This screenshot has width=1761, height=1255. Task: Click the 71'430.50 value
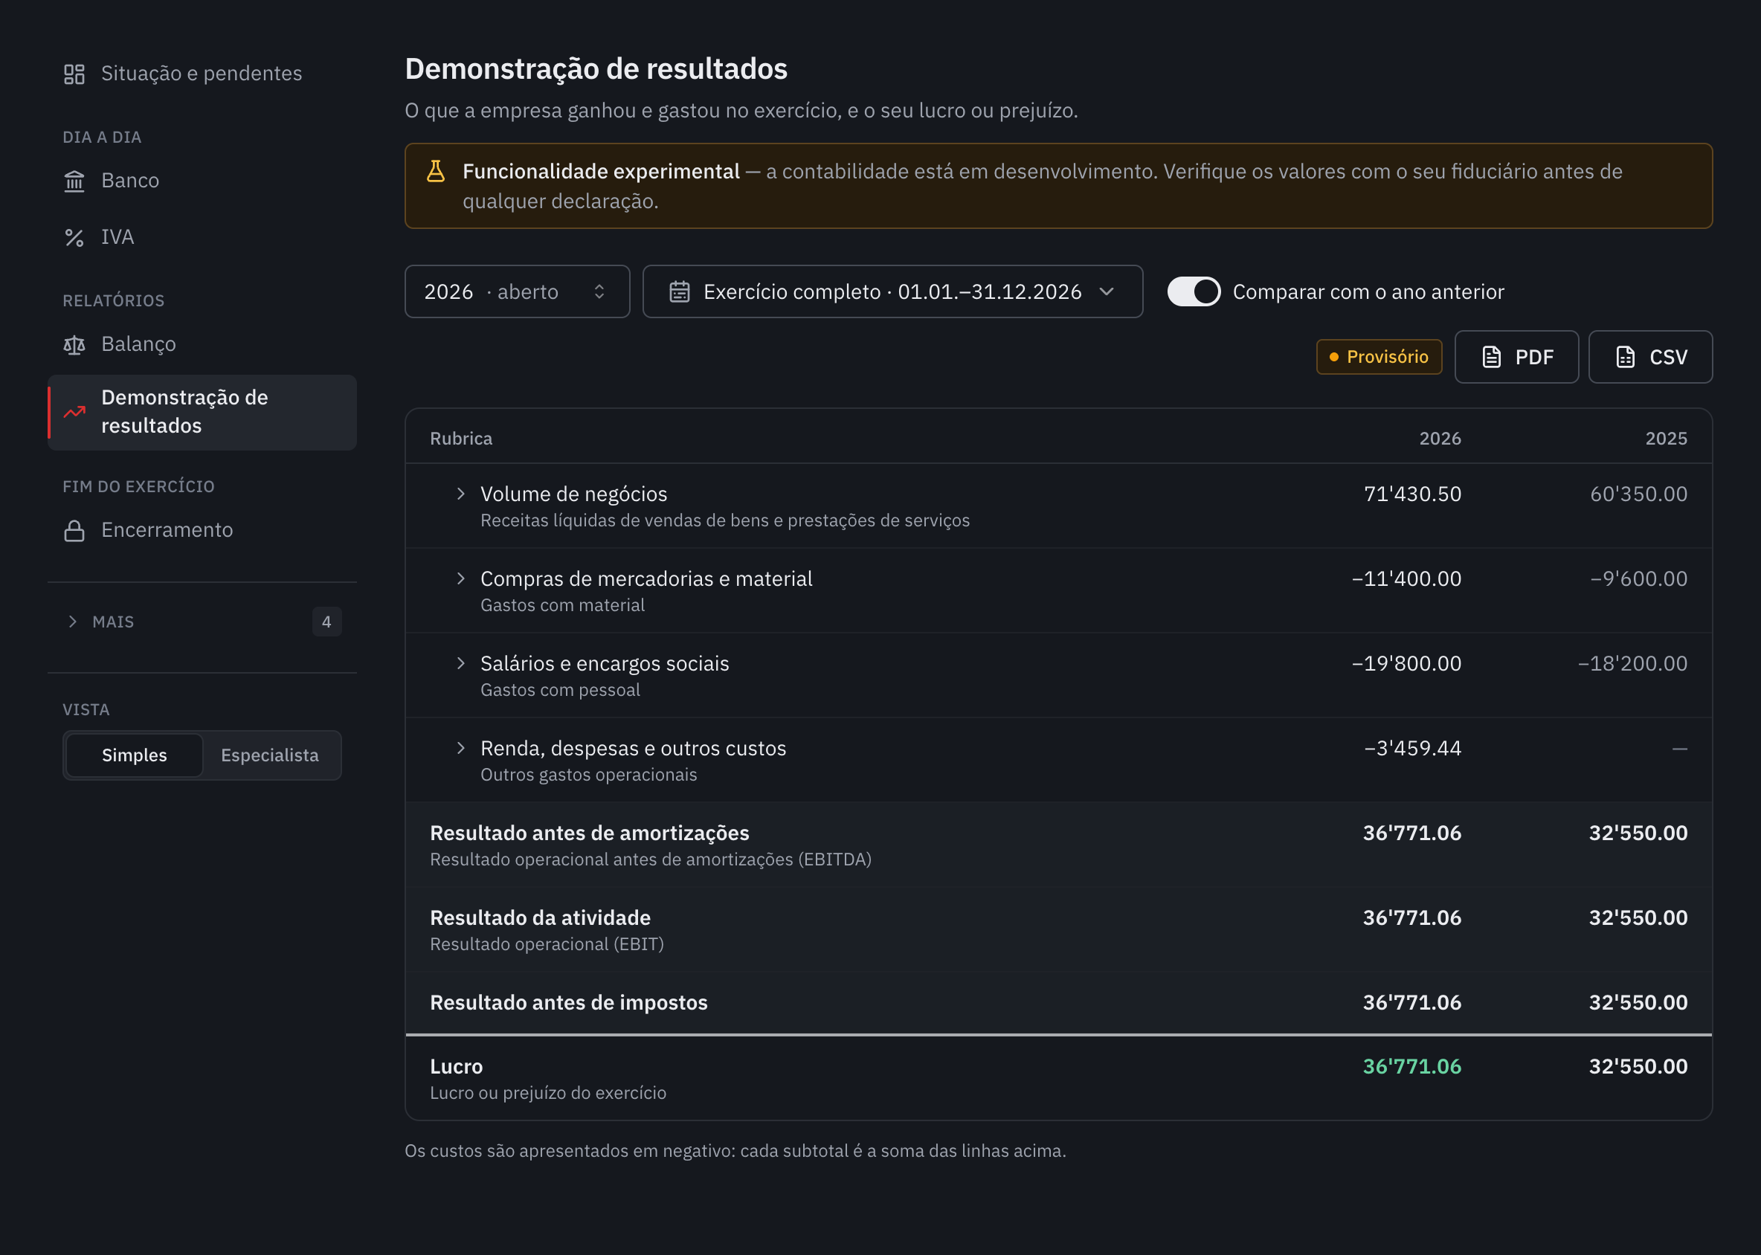[x=1412, y=494]
